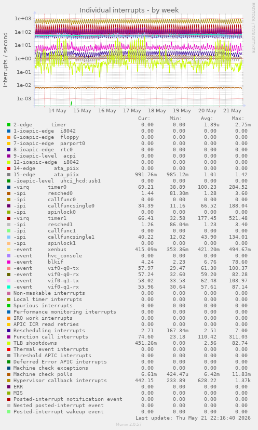Click the graph title Individual interrupts - by week
258x430 pixels.
click(x=129, y=10)
